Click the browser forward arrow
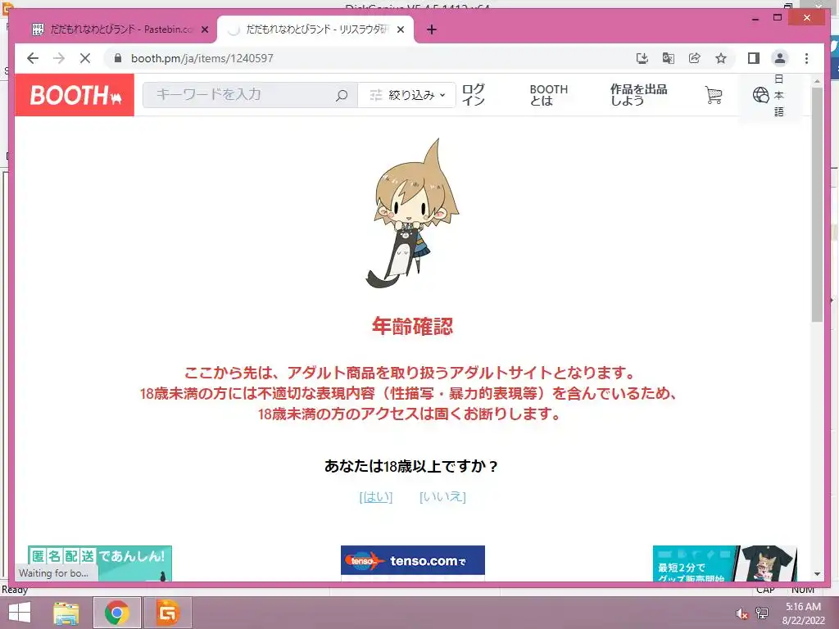Image resolution: width=839 pixels, height=629 pixels. [x=59, y=58]
